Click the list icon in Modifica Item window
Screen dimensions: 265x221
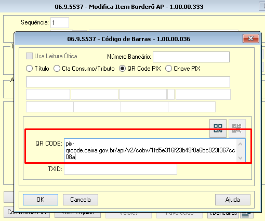click(x=246, y=215)
